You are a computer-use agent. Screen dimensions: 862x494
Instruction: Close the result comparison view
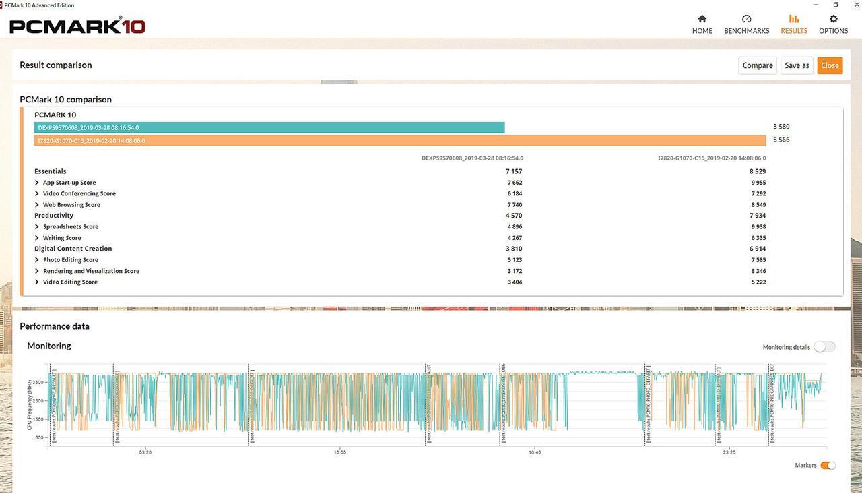[830, 65]
